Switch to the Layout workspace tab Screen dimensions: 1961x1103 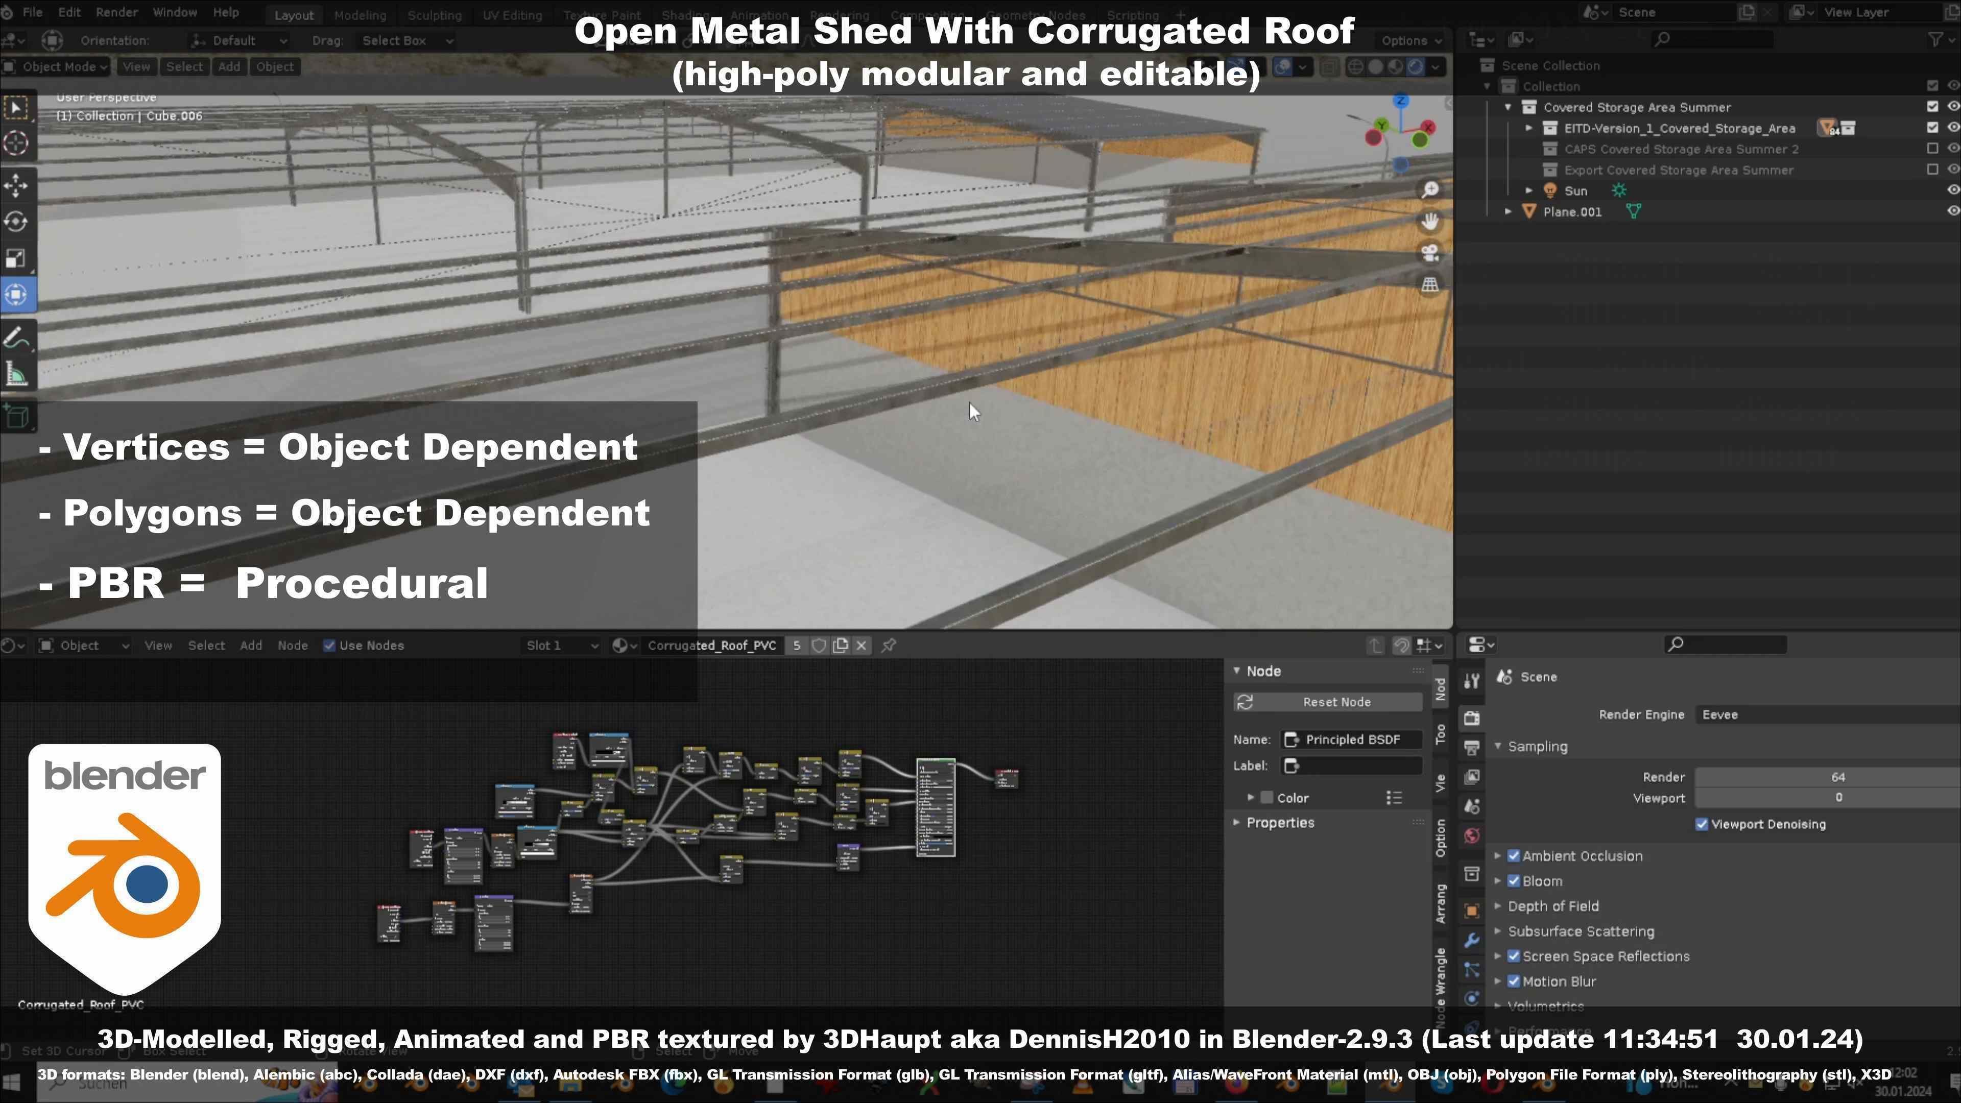click(x=294, y=14)
